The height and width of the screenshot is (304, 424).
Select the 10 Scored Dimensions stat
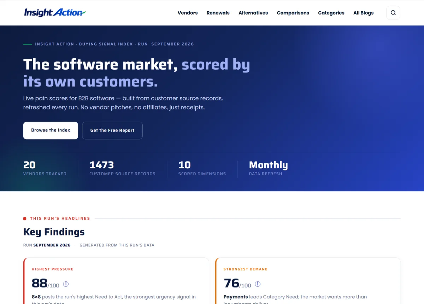tap(202, 168)
